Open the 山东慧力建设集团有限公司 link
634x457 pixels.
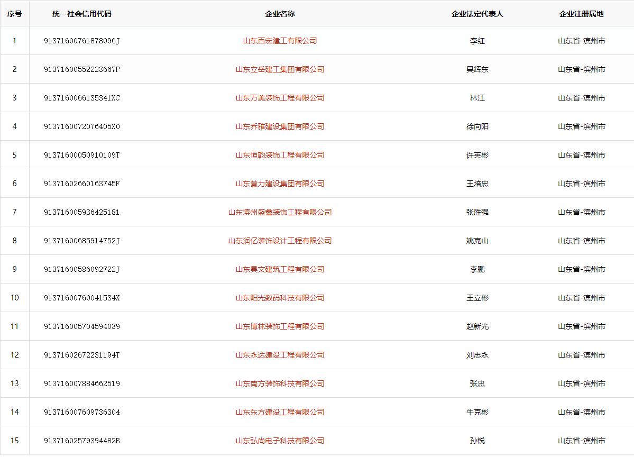pos(280,184)
